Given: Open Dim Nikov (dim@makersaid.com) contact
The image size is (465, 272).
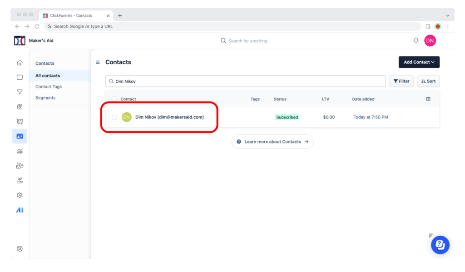Looking at the screenshot, I should [x=169, y=117].
